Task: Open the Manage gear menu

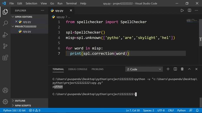Action: (x=5, y=102)
